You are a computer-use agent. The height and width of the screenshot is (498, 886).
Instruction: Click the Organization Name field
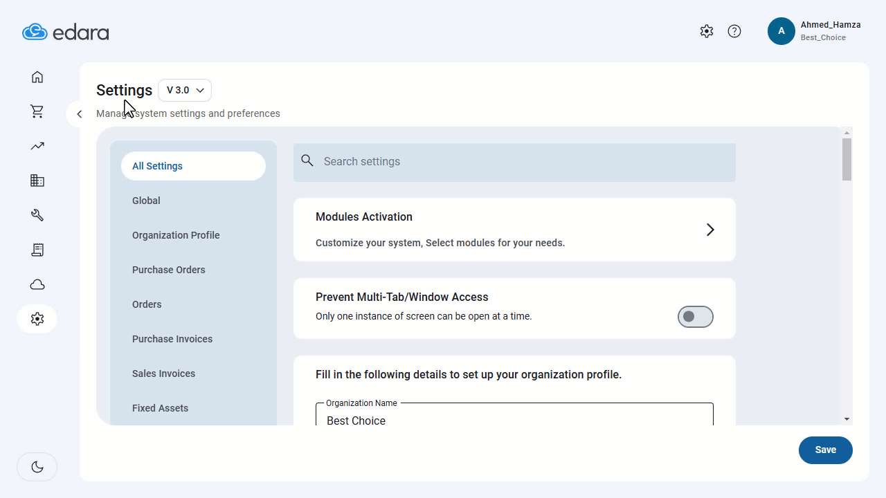tap(514, 414)
